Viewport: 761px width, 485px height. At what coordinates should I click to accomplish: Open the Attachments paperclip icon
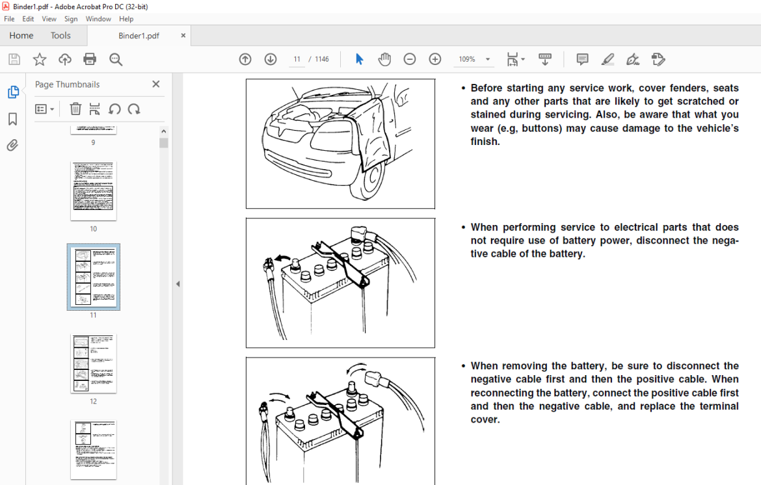pyautogui.click(x=12, y=145)
